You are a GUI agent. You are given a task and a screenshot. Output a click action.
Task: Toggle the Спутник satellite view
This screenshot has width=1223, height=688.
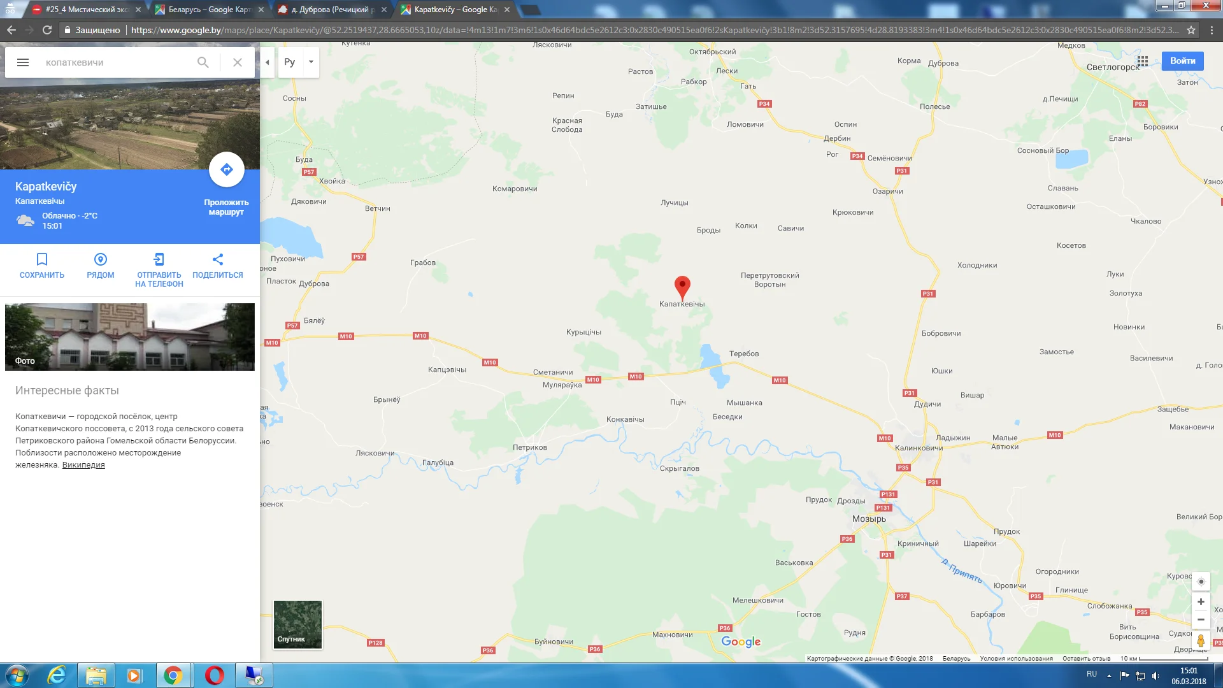pyautogui.click(x=297, y=624)
